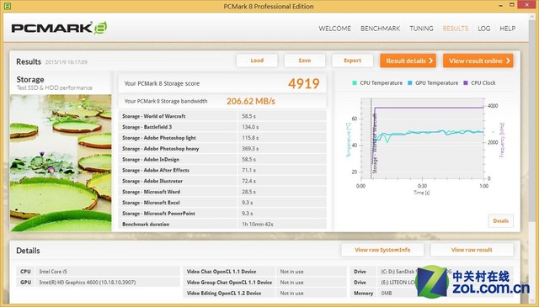
Task: Open Result details
Action: click(408, 61)
